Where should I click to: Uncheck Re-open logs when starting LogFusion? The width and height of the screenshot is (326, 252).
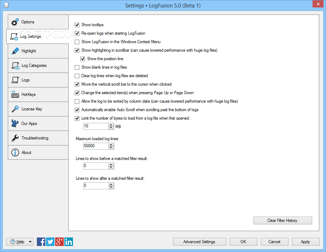coord(77,34)
